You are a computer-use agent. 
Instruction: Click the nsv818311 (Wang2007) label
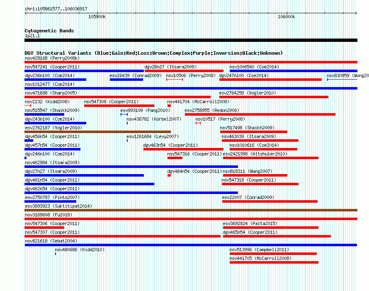[248, 171]
